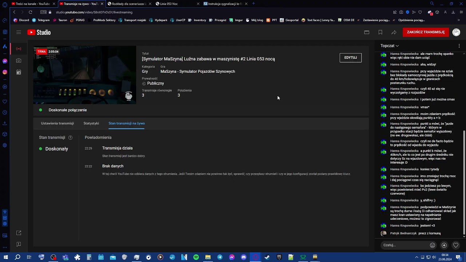Reload the page with browser refresh icon
466x262 pixels.
click(x=30, y=12)
